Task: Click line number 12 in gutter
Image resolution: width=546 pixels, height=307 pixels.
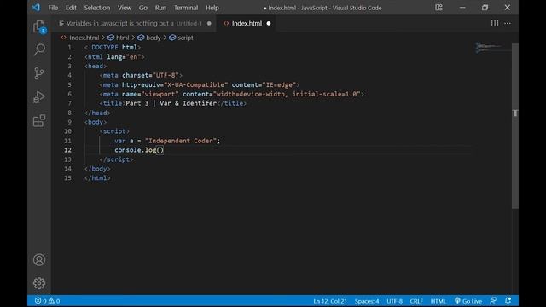Action: [67, 150]
